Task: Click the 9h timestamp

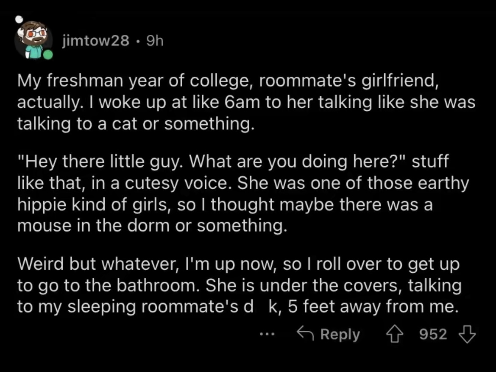Action: (x=155, y=41)
